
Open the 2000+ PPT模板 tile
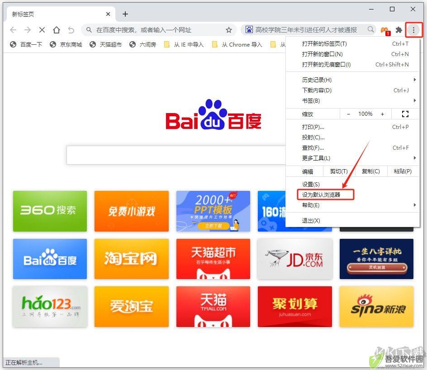[213, 211]
